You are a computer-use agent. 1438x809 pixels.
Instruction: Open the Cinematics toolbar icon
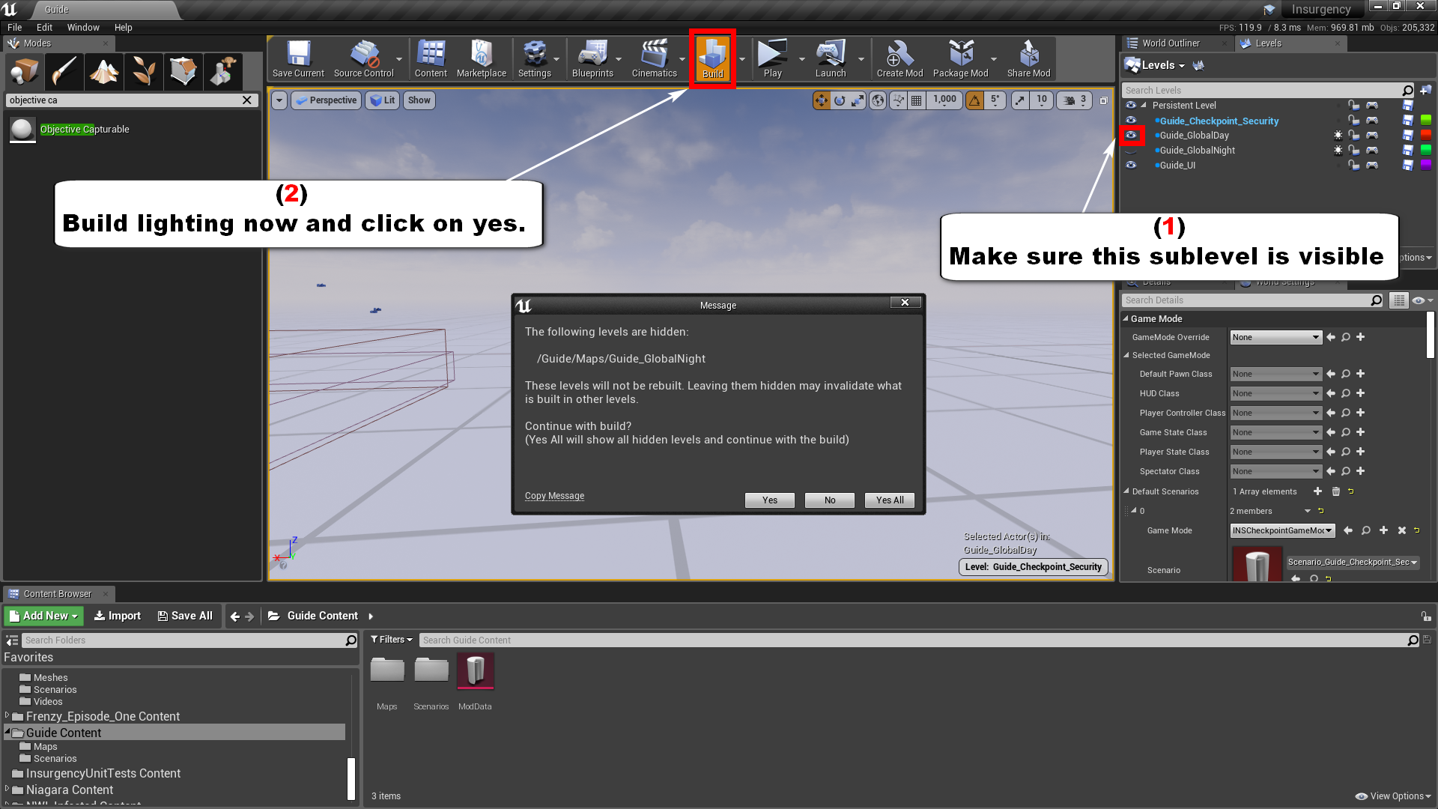[x=654, y=58]
